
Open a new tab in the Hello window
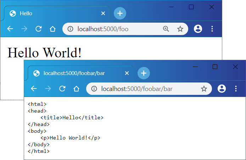pos(120,13)
